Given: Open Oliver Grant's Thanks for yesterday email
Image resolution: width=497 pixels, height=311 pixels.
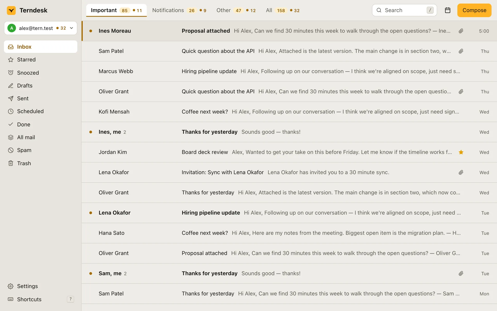Looking at the screenshot, I should point(289,193).
